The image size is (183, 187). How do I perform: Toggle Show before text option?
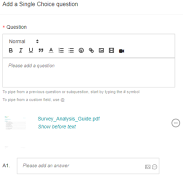[57, 126]
